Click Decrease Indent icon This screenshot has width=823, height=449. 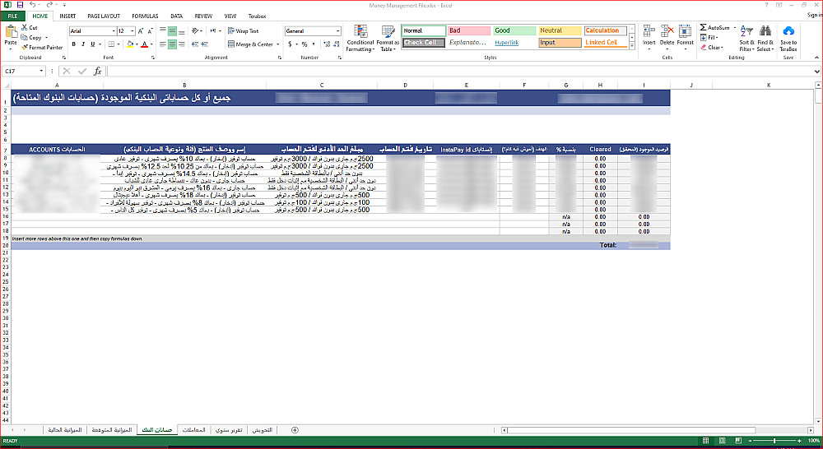pos(195,44)
